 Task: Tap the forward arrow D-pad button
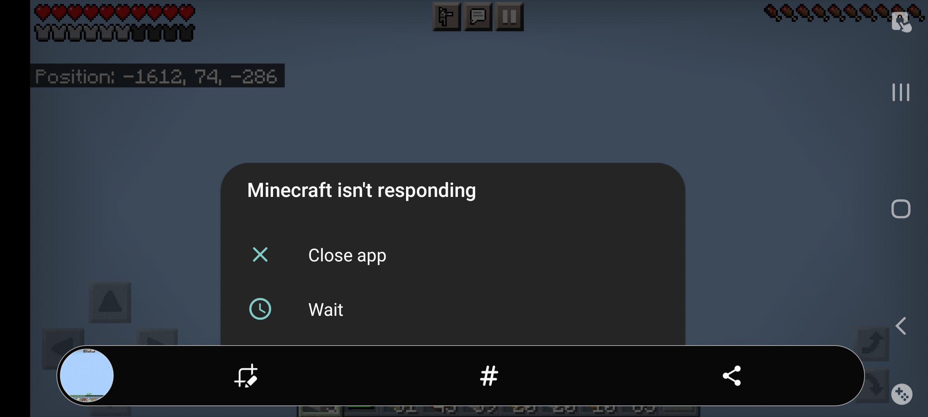point(110,302)
